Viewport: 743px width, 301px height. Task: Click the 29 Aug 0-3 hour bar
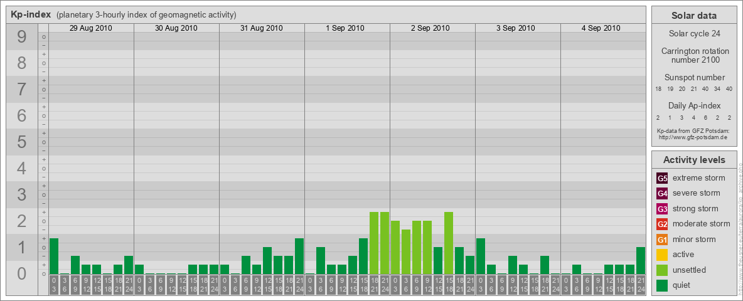click(54, 256)
